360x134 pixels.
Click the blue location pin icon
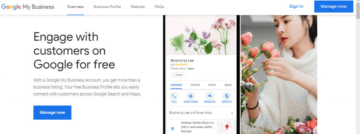[x=173, y=129]
